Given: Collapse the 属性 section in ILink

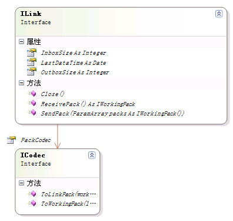Looking at the screenshot, I should click(x=21, y=41).
